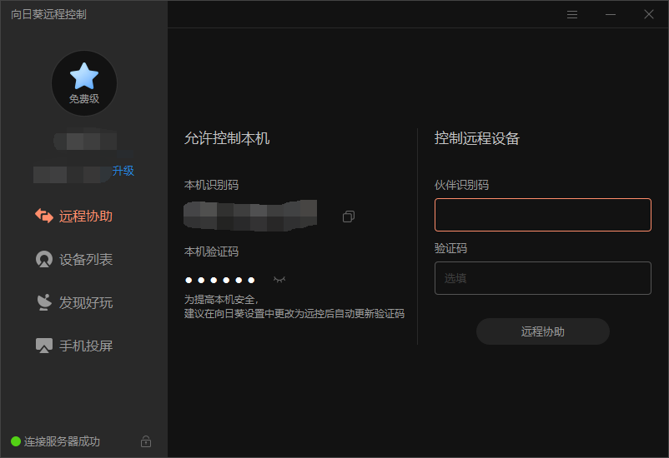The image size is (669, 458).
Task: Click the 验证码 optional input field
Action: click(x=543, y=278)
